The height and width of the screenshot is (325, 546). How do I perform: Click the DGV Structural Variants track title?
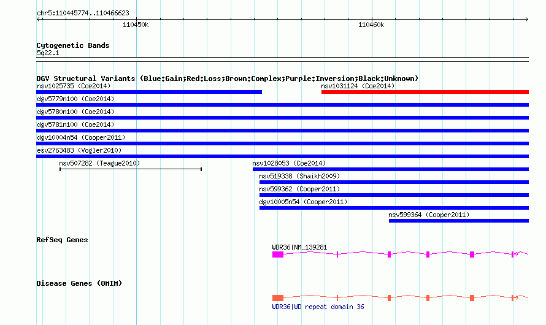[227, 78]
